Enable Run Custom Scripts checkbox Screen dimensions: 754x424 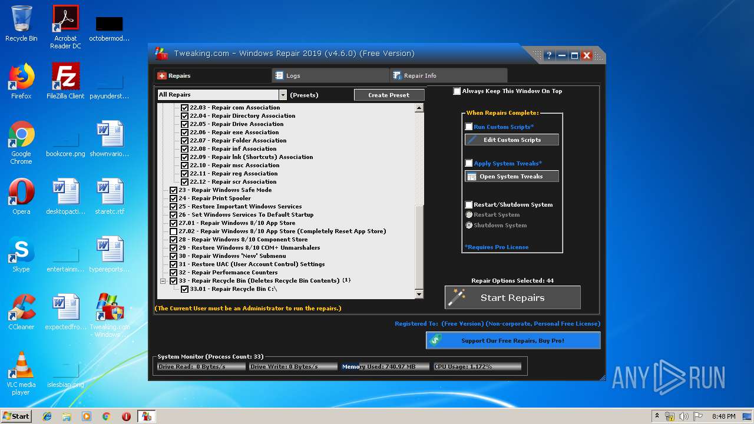[468, 127]
